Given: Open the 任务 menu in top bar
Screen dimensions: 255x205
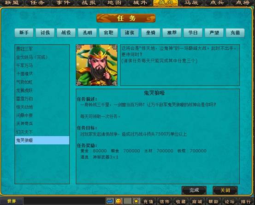Looking at the screenshot, I should click(x=37, y=3).
